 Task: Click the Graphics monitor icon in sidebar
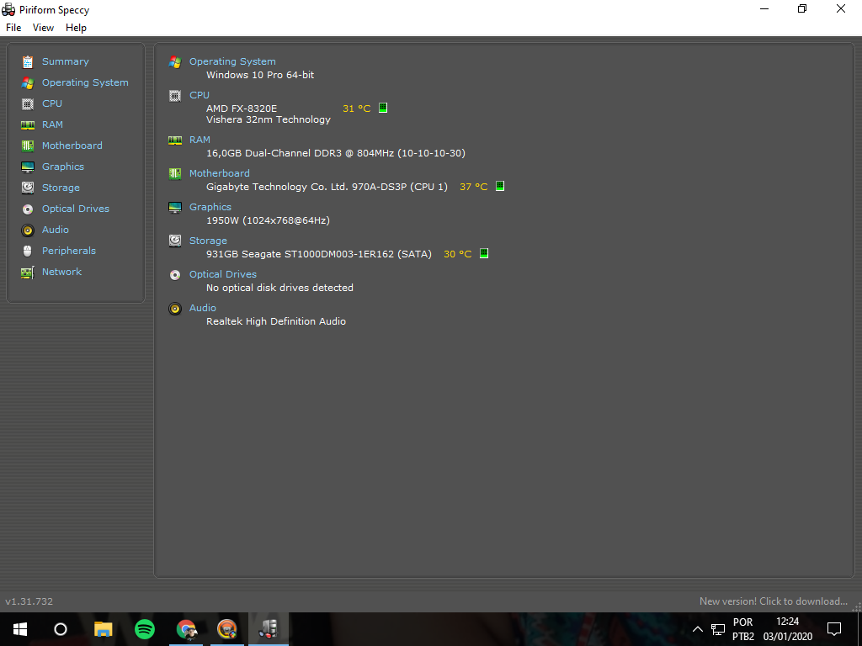click(x=28, y=167)
